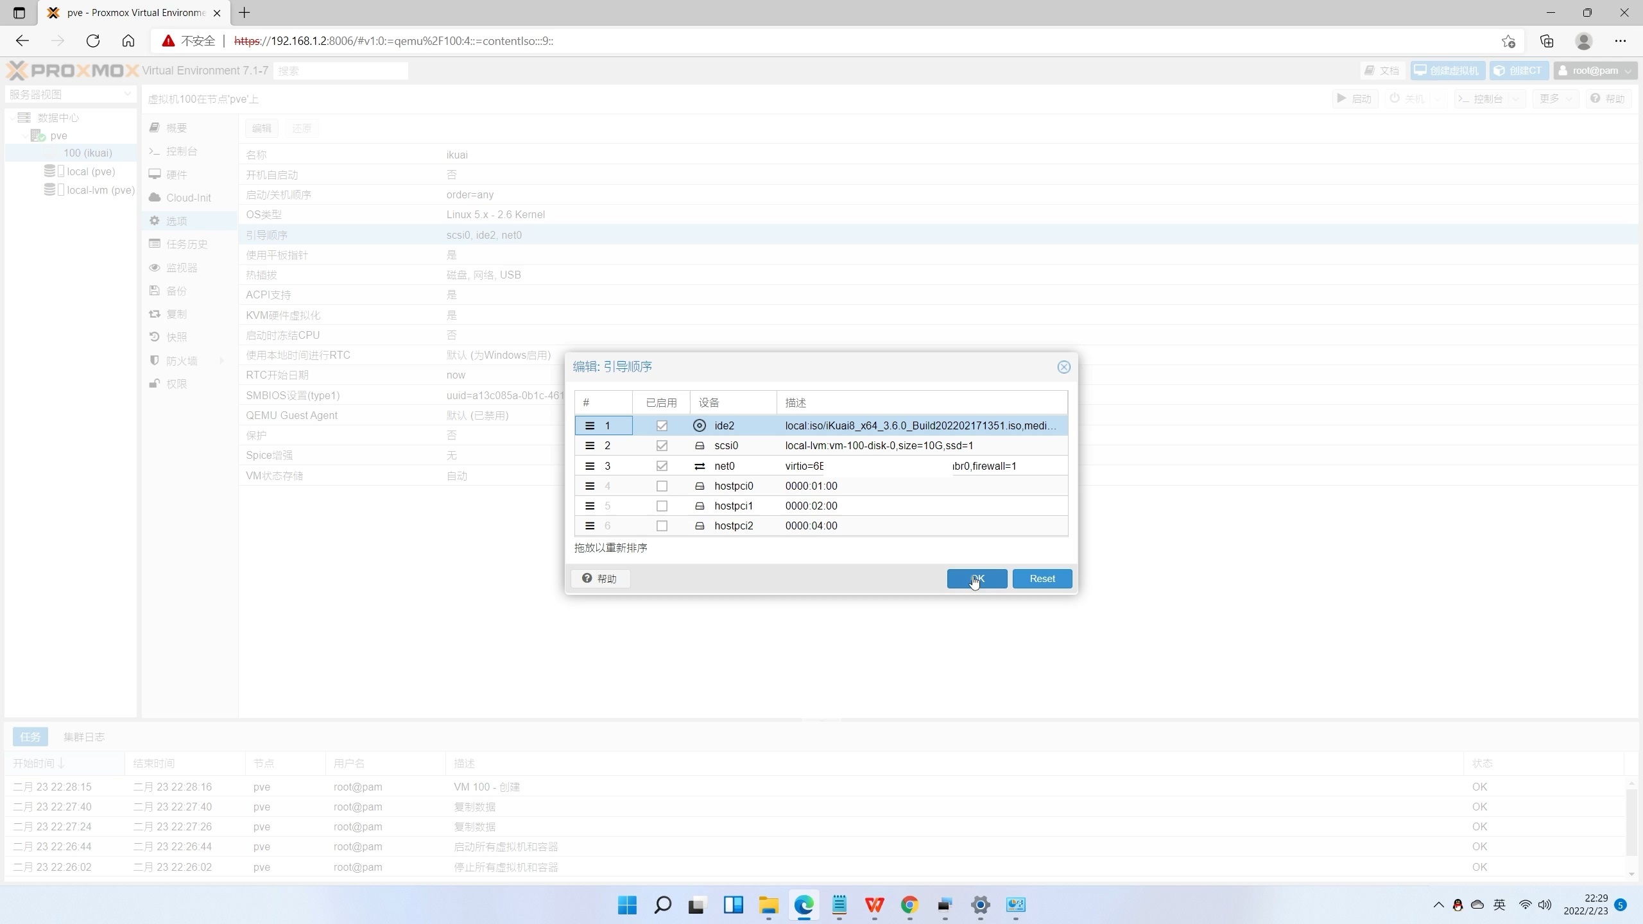1643x924 pixels.
Task: Switch to the cluster log tab
Action: pos(83,737)
